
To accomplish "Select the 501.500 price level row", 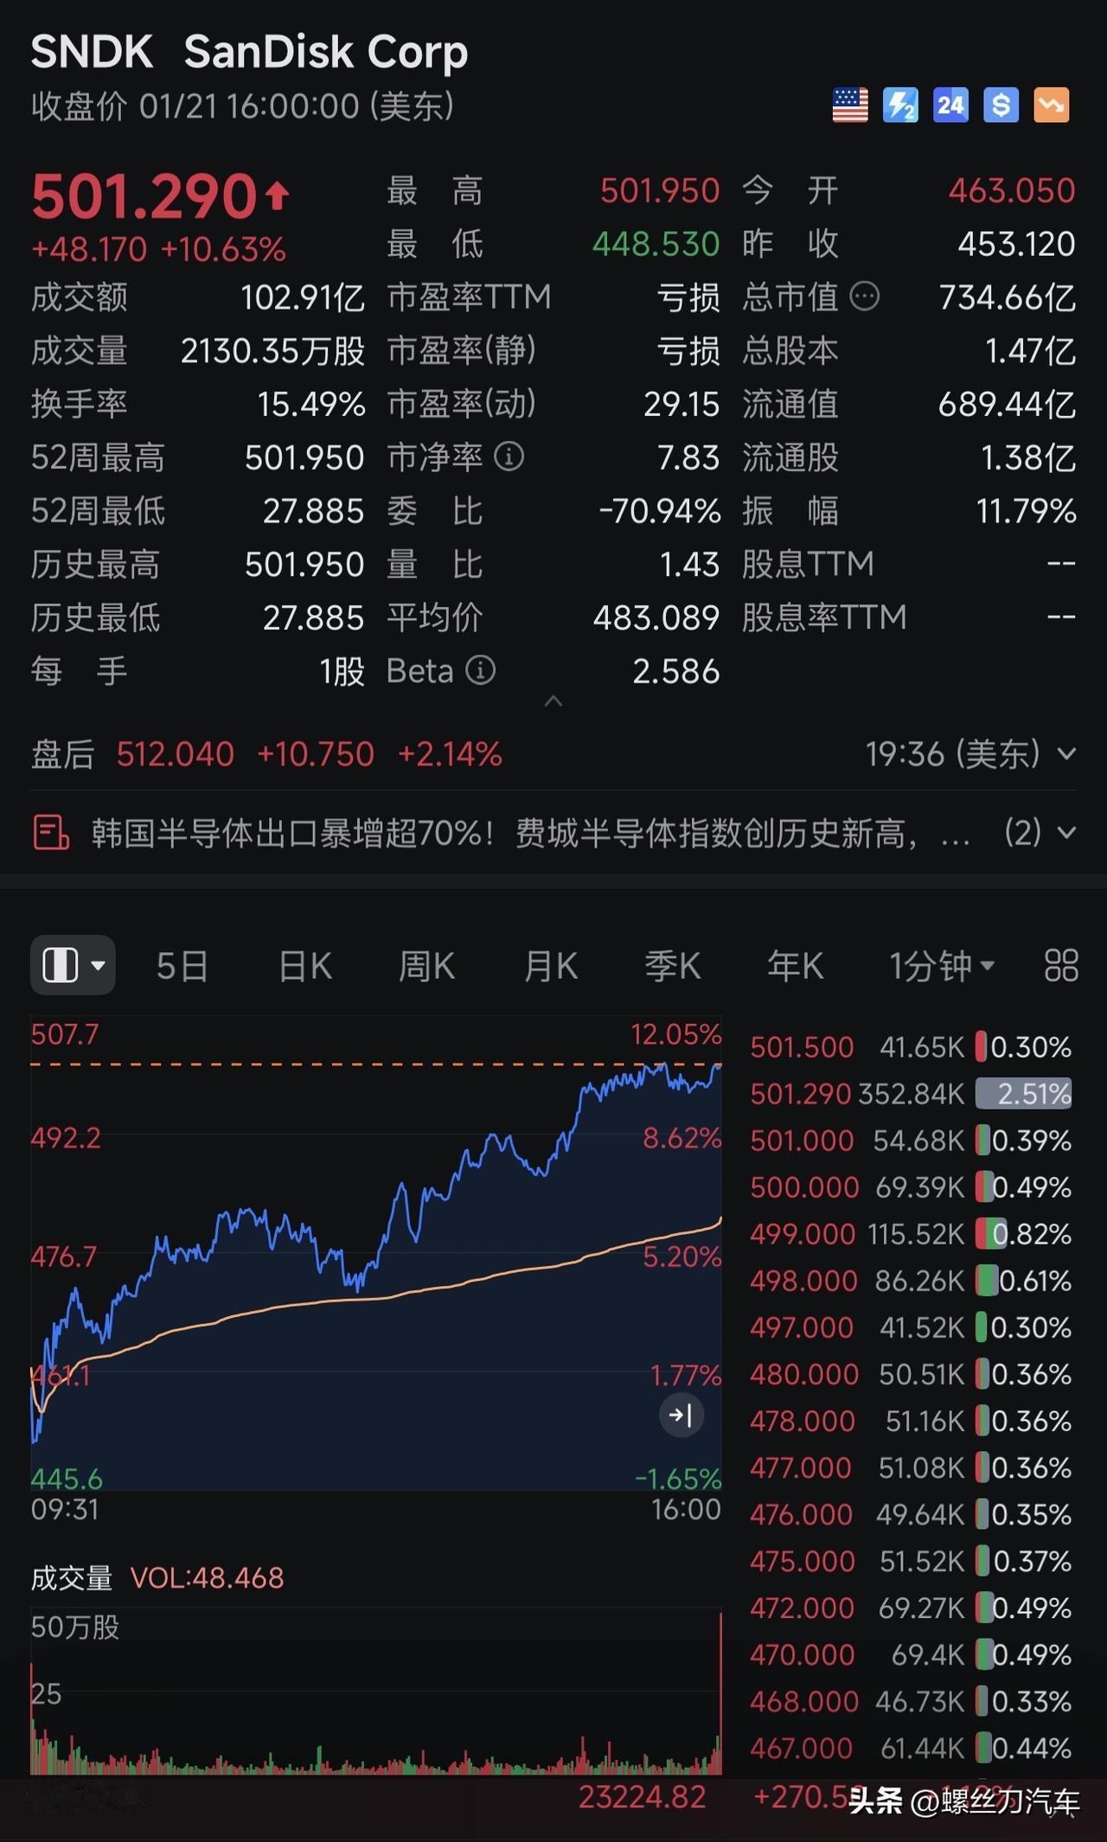I will tap(911, 1047).
